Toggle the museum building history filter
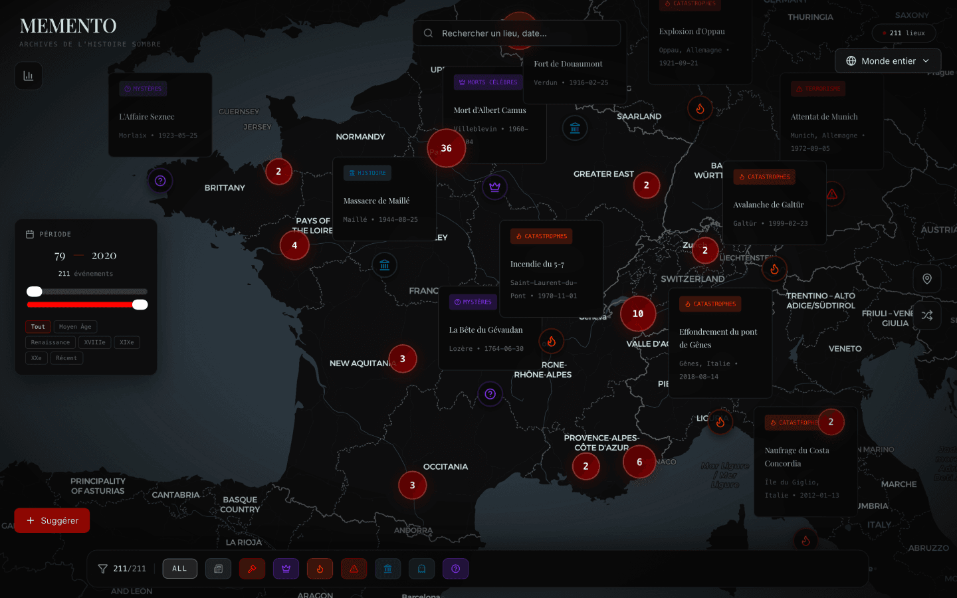The width and height of the screenshot is (957, 598). pos(387,569)
